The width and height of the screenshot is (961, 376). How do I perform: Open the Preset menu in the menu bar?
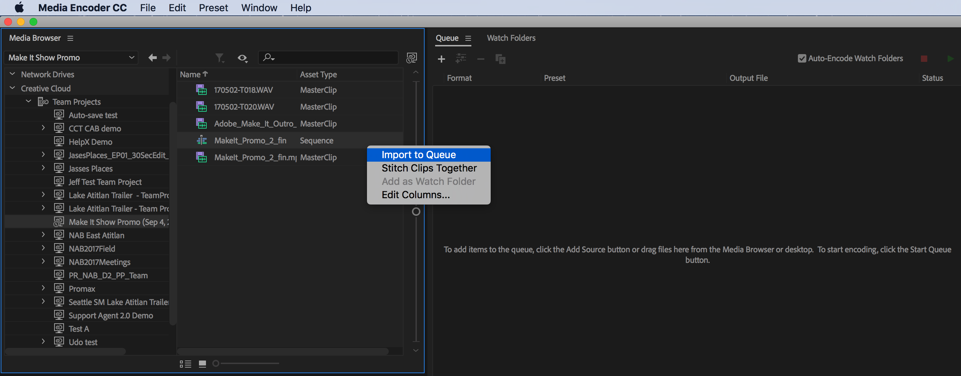pos(213,7)
